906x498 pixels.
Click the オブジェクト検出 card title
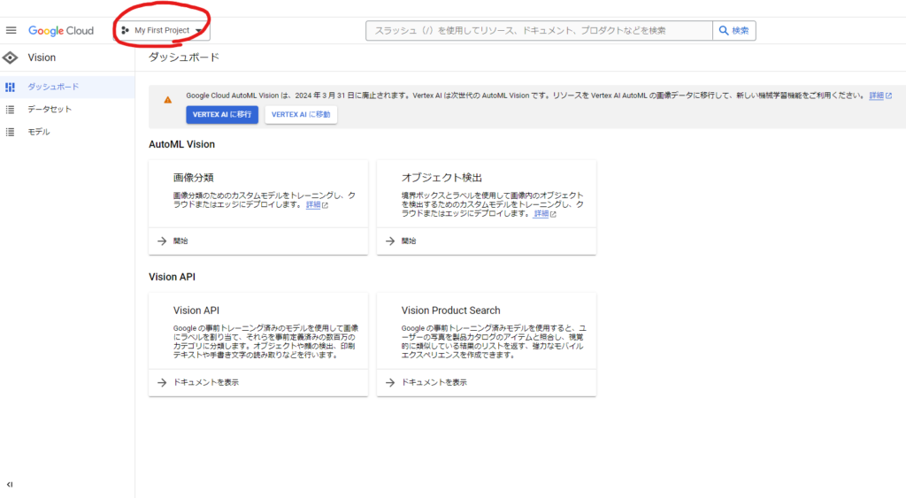(441, 178)
